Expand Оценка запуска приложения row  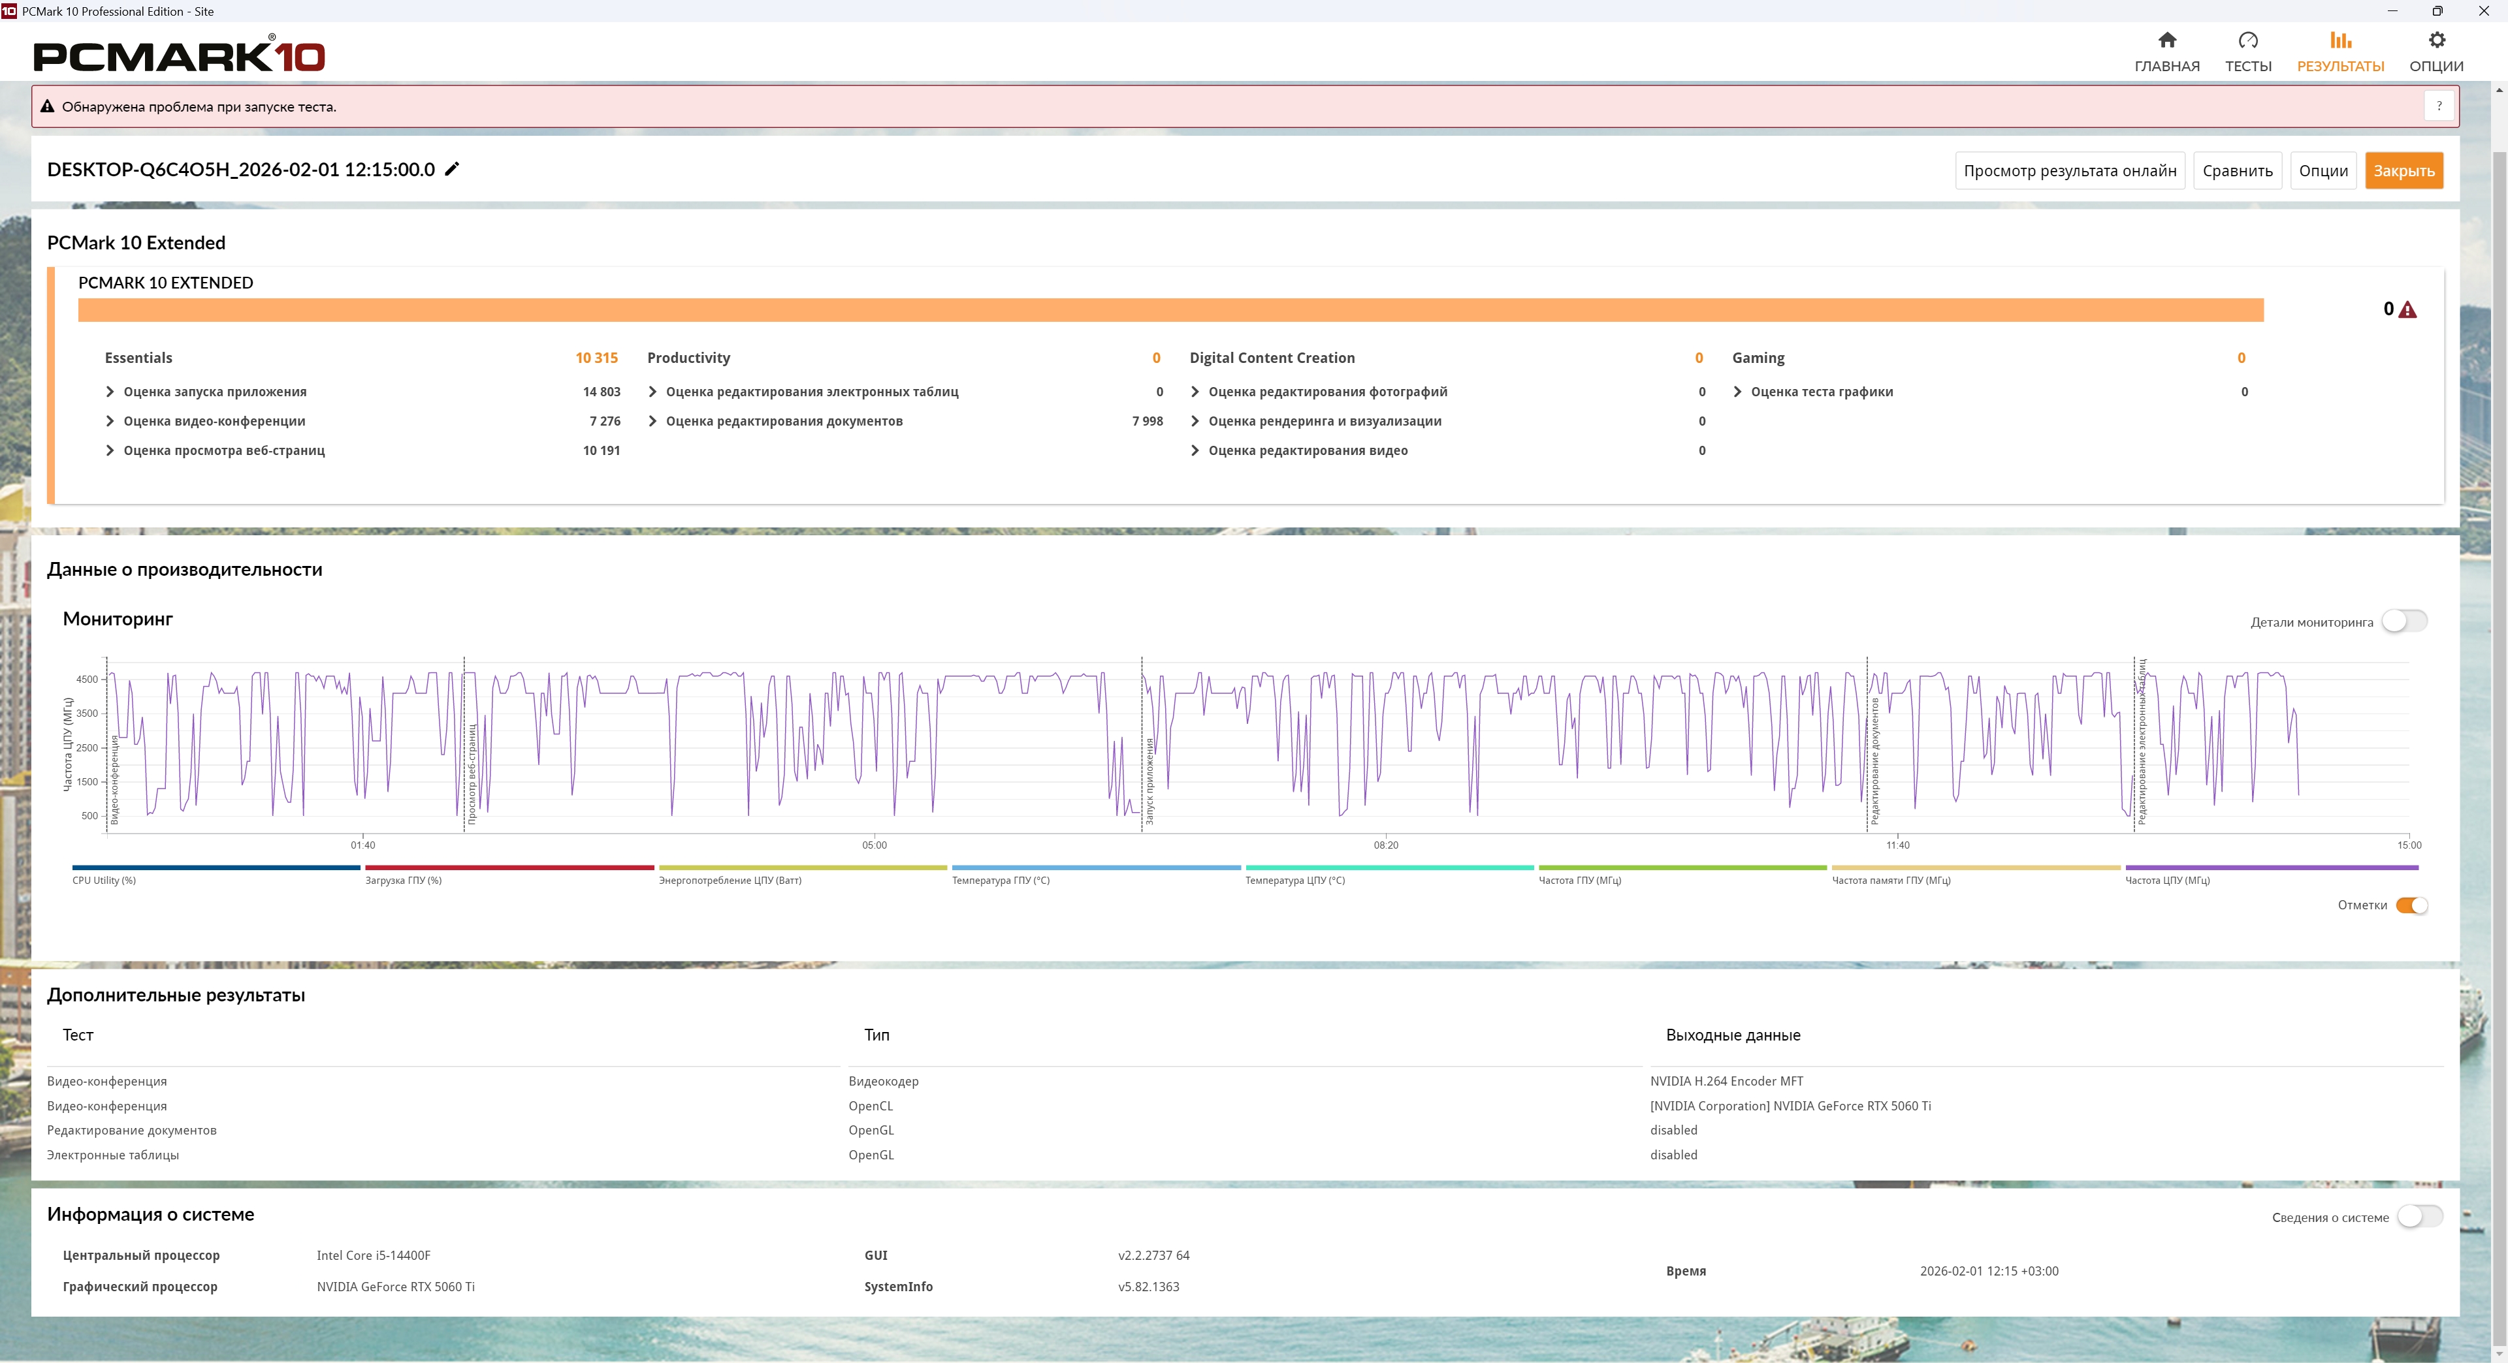pyautogui.click(x=110, y=392)
